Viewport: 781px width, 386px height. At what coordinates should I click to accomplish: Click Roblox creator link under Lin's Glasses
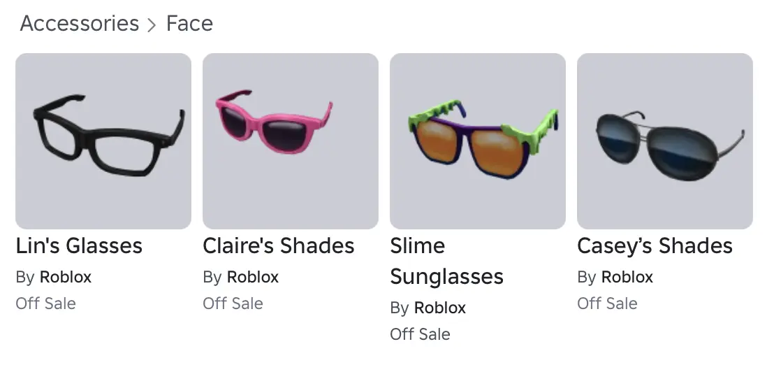point(66,277)
